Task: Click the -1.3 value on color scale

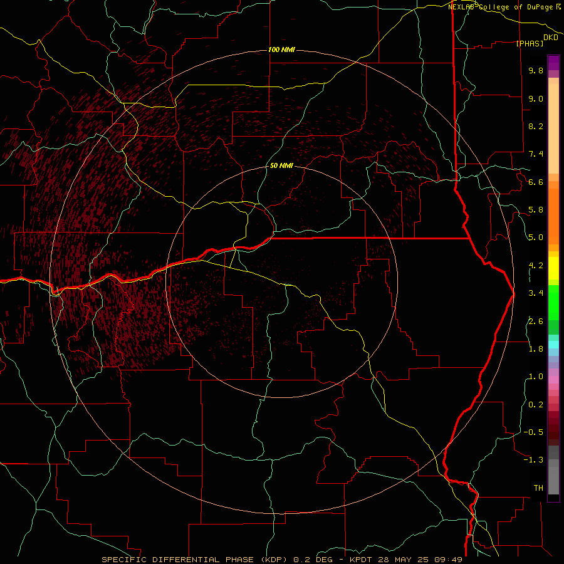Action: pyautogui.click(x=533, y=460)
